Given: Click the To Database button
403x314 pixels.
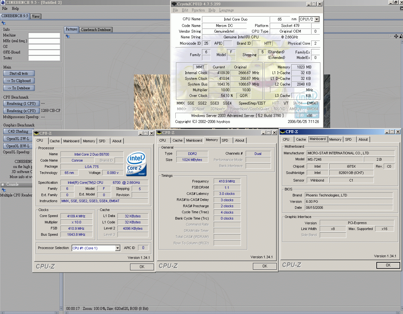Looking at the screenshot, I should click(19, 88).
